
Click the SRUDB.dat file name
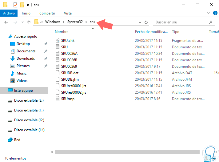pos(70,73)
